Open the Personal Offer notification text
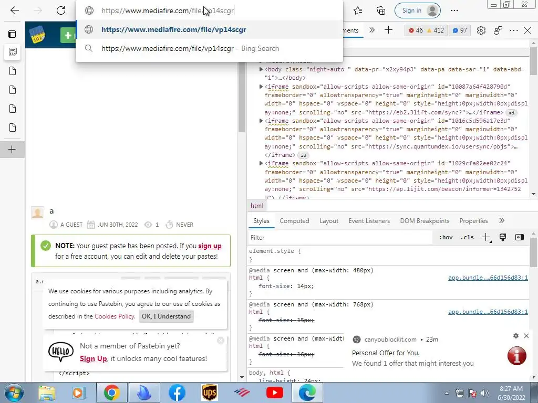 pyautogui.click(x=386, y=353)
